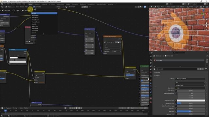209x117 pixels.
Task: Open Output properties tab icon
Action: [151, 63]
